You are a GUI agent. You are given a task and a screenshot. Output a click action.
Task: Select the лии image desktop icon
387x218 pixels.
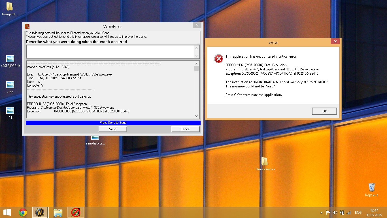10,87
